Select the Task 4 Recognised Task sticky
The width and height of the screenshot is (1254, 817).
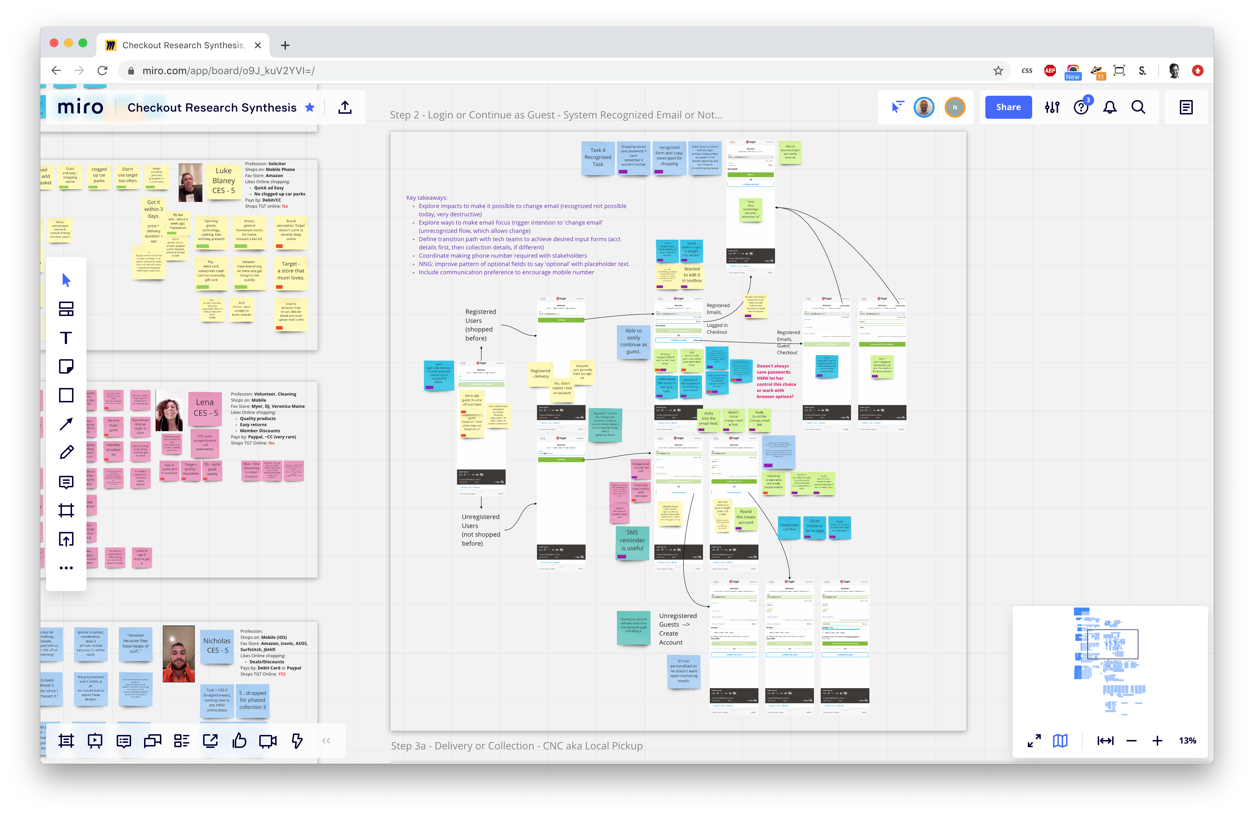(597, 158)
